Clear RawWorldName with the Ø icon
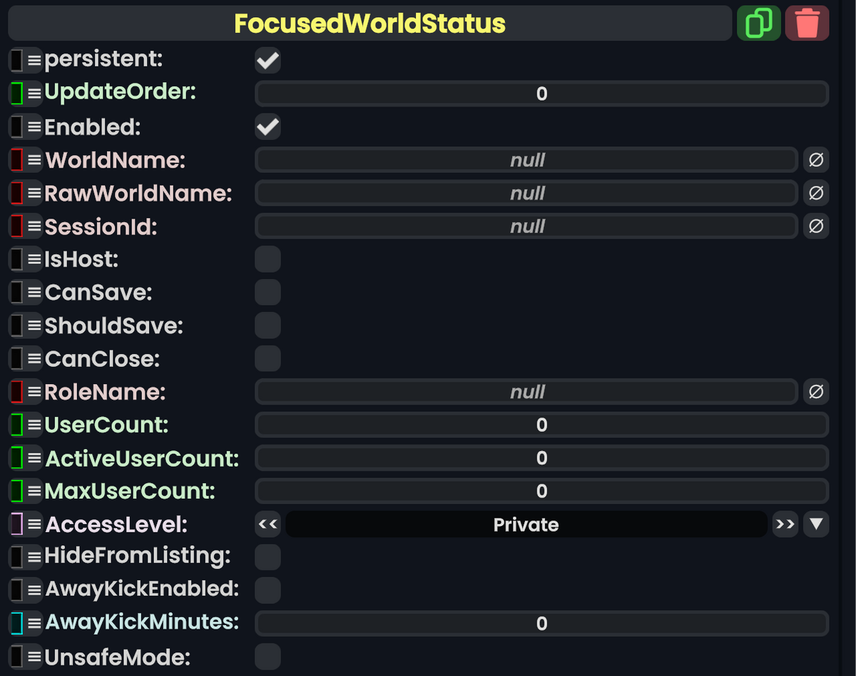This screenshot has width=856, height=676. 816,193
